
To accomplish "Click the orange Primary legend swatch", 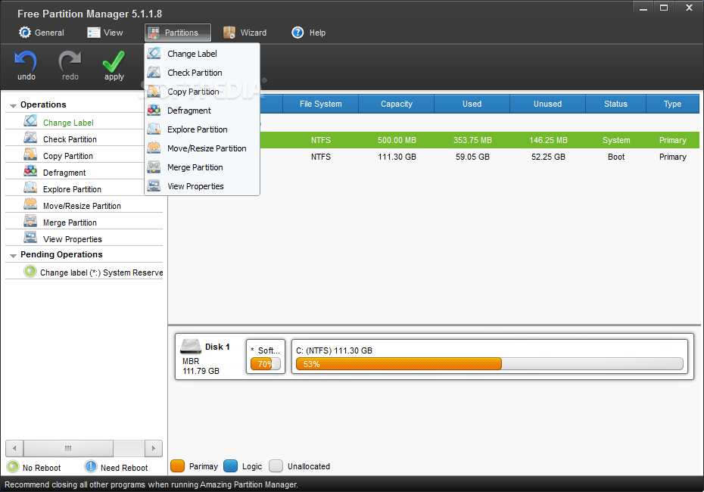I will click(x=178, y=466).
